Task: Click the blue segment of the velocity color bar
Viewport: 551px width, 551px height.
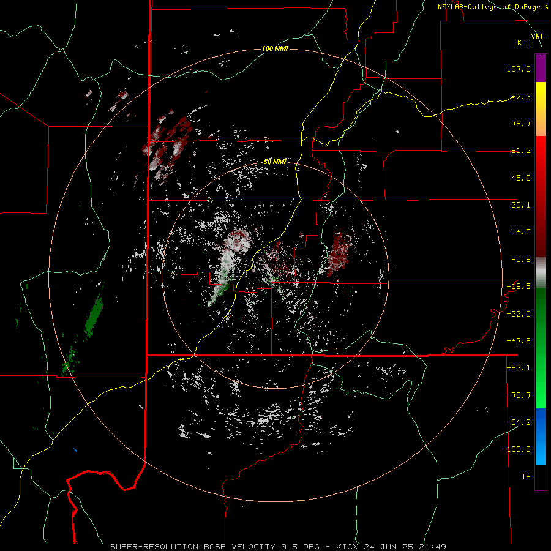Action: point(541,437)
